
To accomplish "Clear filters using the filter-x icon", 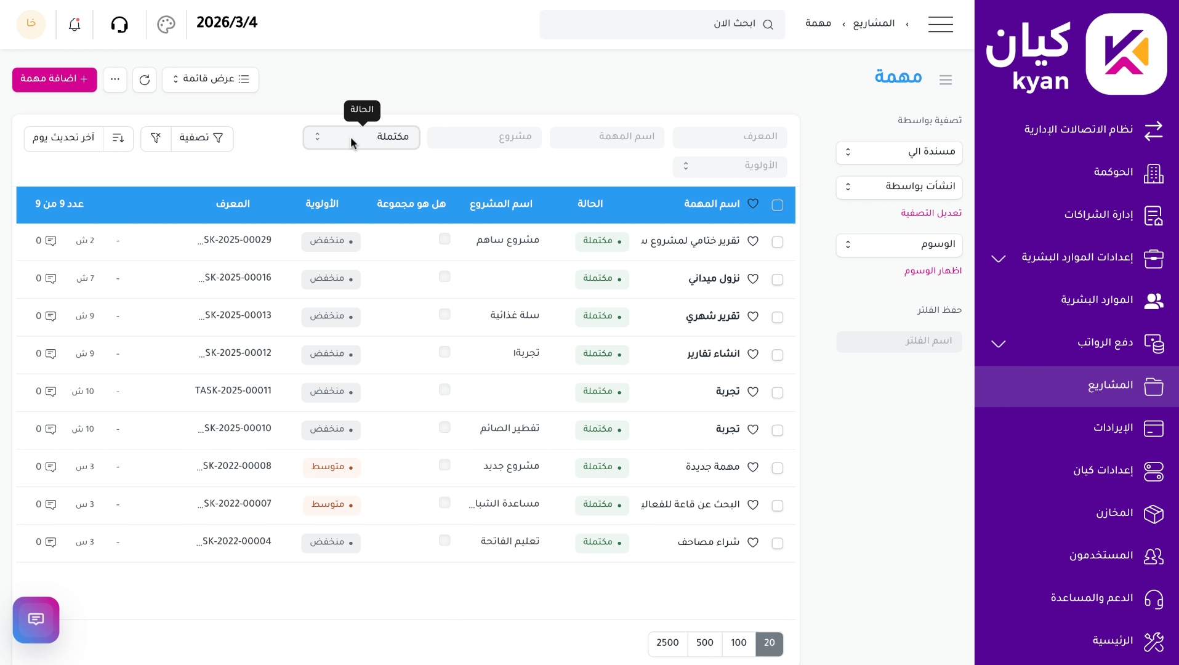I will coord(155,138).
